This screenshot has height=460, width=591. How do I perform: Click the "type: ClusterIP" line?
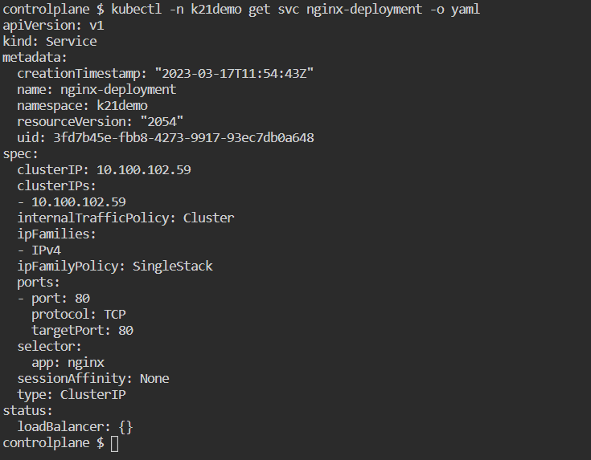[71, 394]
